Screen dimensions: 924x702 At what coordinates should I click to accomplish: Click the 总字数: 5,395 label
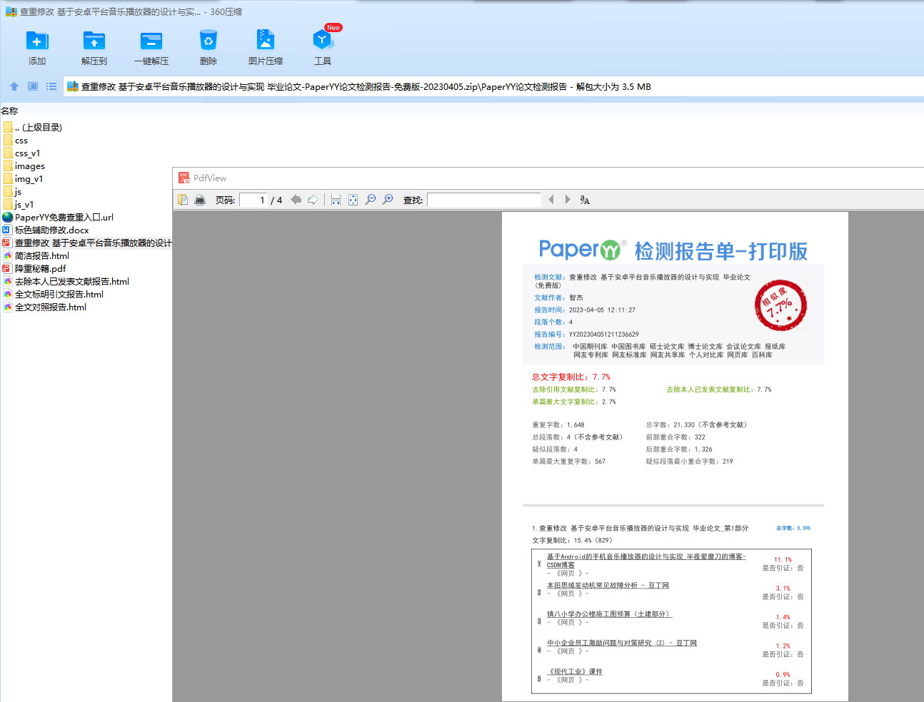click(x=793, y=528)
